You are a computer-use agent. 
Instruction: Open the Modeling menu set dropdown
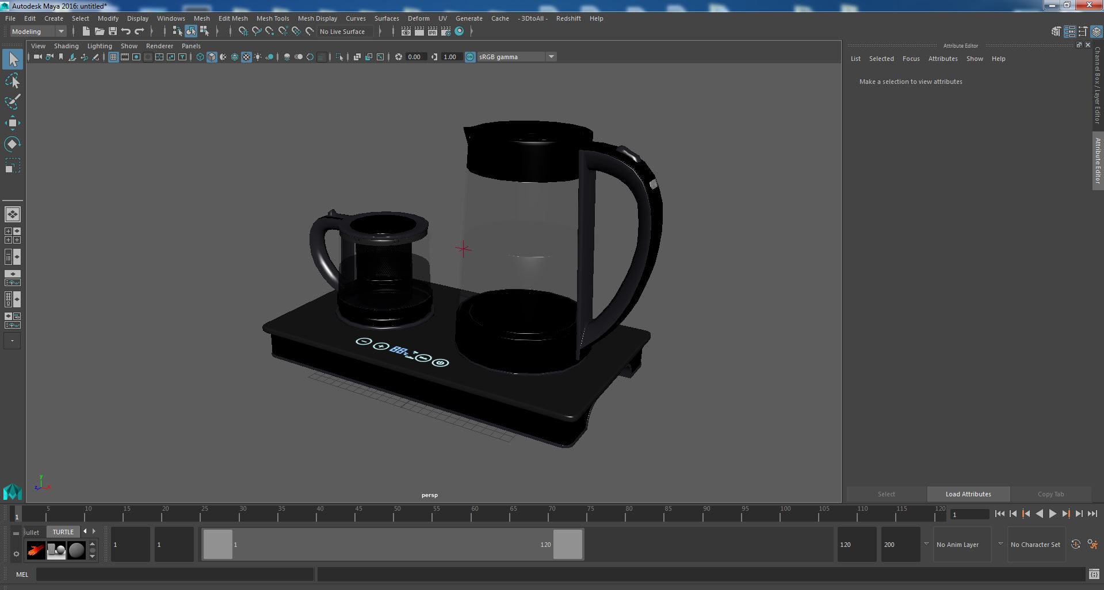click(x=38, y=32)
